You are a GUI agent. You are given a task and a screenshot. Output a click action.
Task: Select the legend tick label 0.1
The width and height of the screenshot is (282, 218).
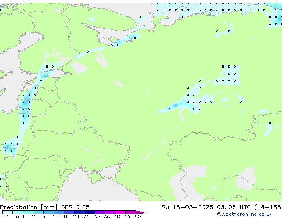click(x=5, y=216)
